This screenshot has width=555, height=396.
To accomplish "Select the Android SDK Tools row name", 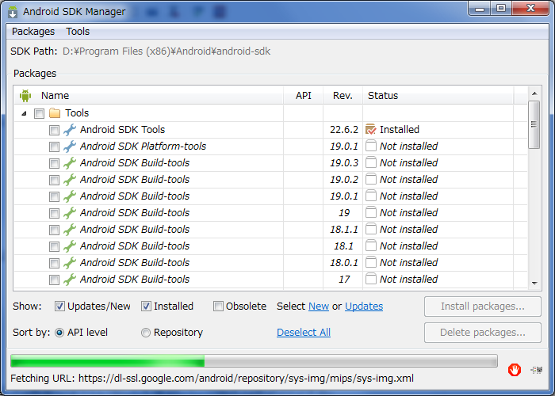I will tap(122, 130).
